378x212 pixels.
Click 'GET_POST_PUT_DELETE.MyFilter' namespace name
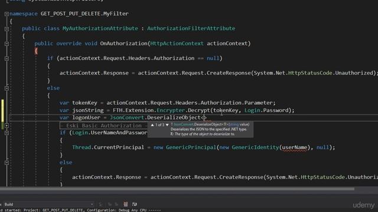84,14
